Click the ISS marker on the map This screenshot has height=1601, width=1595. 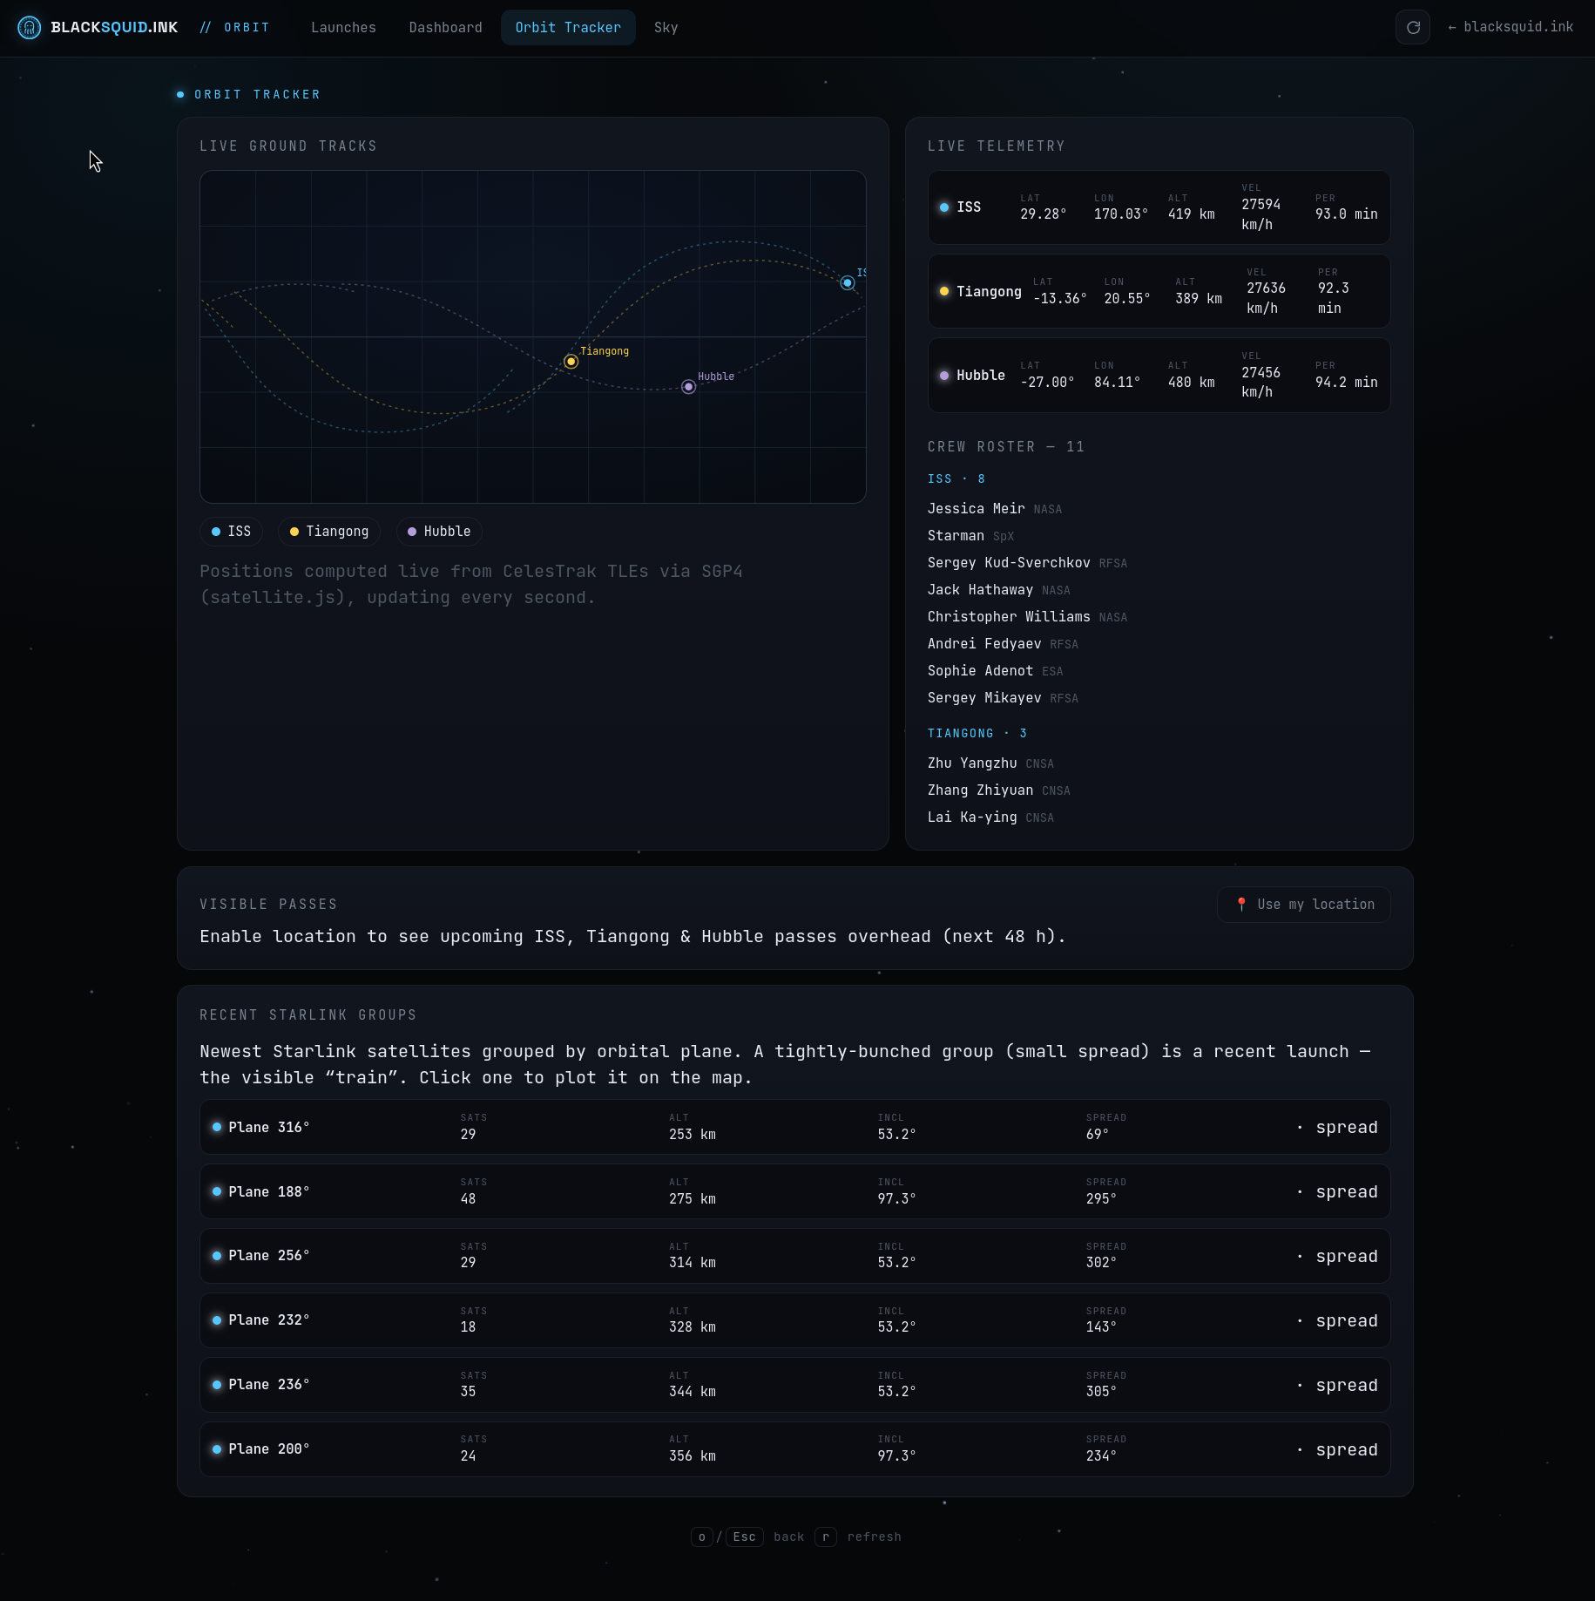(848, 283)
